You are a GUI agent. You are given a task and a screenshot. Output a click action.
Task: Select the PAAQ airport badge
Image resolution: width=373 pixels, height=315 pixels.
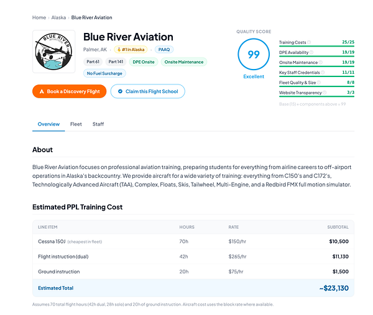click(164, 50)
